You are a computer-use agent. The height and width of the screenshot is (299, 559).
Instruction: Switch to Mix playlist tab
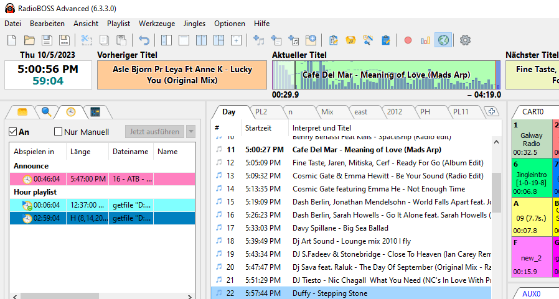tap(327, 112)
